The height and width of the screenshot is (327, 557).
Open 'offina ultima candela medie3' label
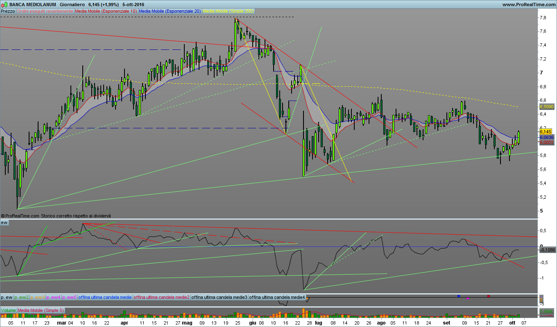tap(220, 297)
